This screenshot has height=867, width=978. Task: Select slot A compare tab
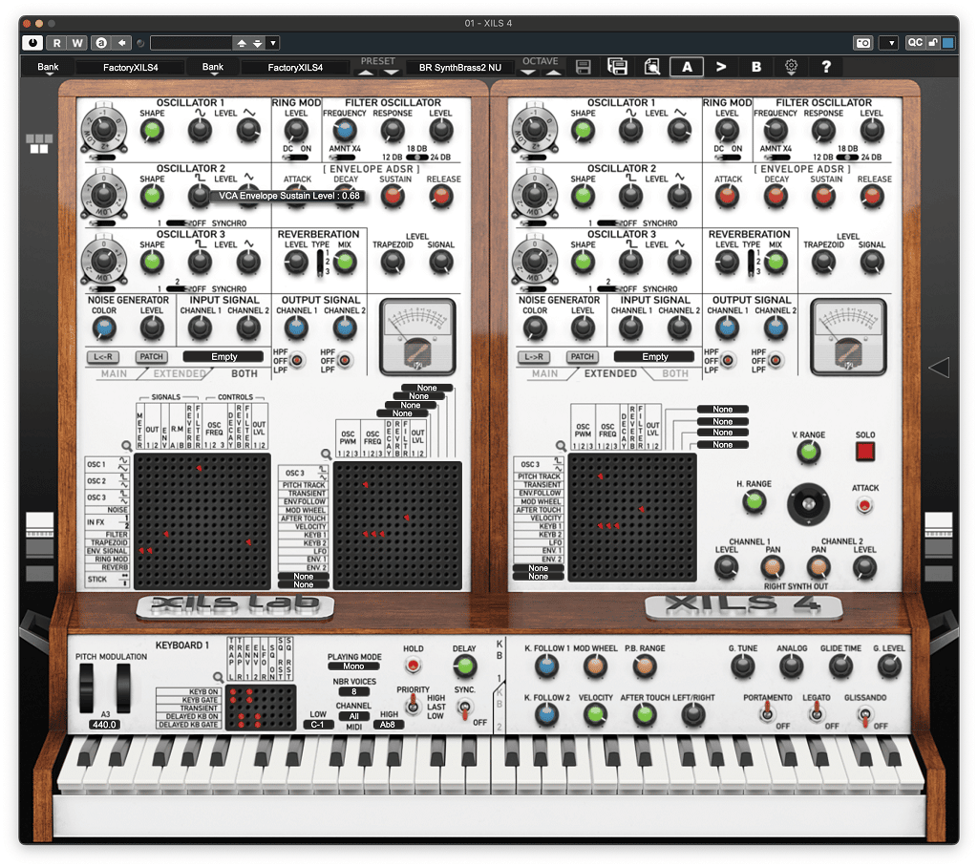(x=687, y=67)
